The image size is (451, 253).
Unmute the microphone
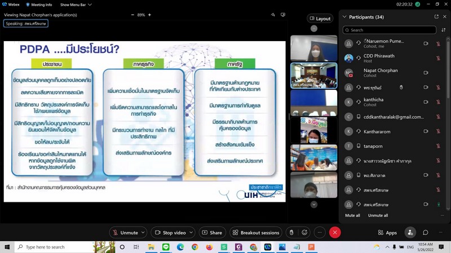(125, 232)
